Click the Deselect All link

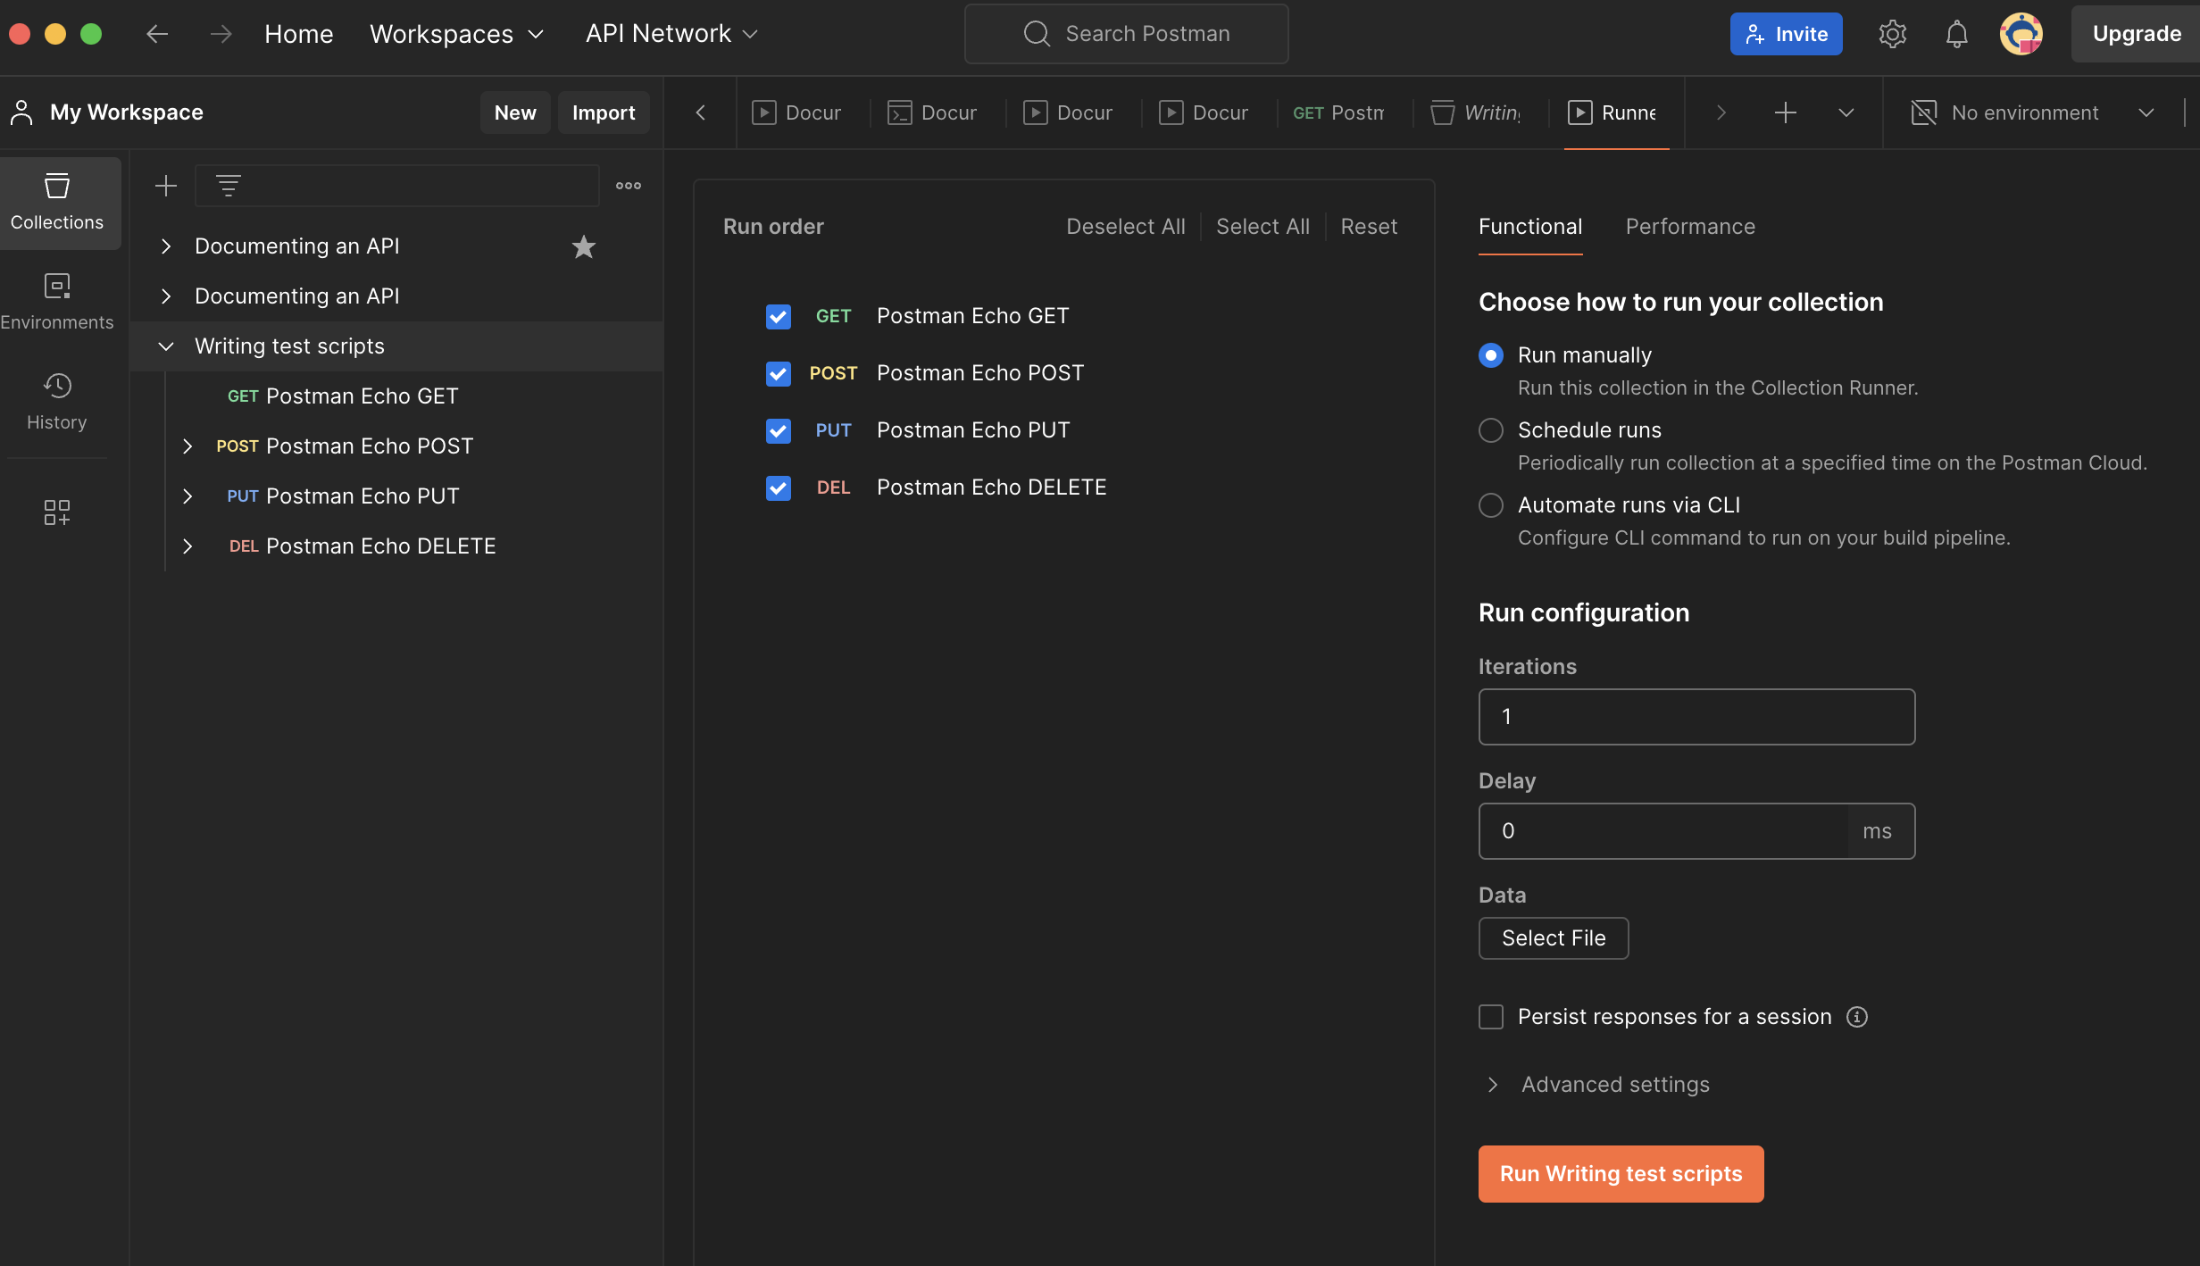[x=1125, y=227]
